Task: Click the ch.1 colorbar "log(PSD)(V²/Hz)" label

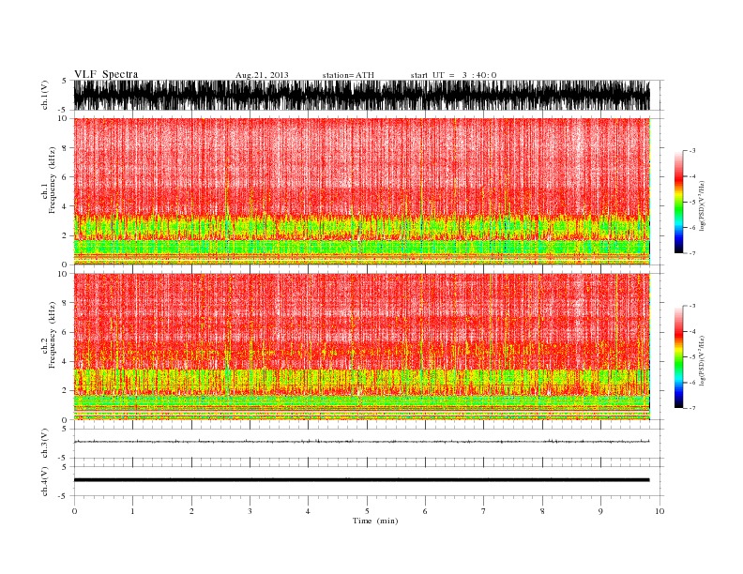Action: (702, 205)
